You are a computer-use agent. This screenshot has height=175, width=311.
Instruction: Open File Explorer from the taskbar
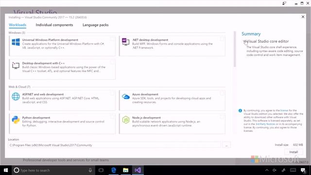125,170
